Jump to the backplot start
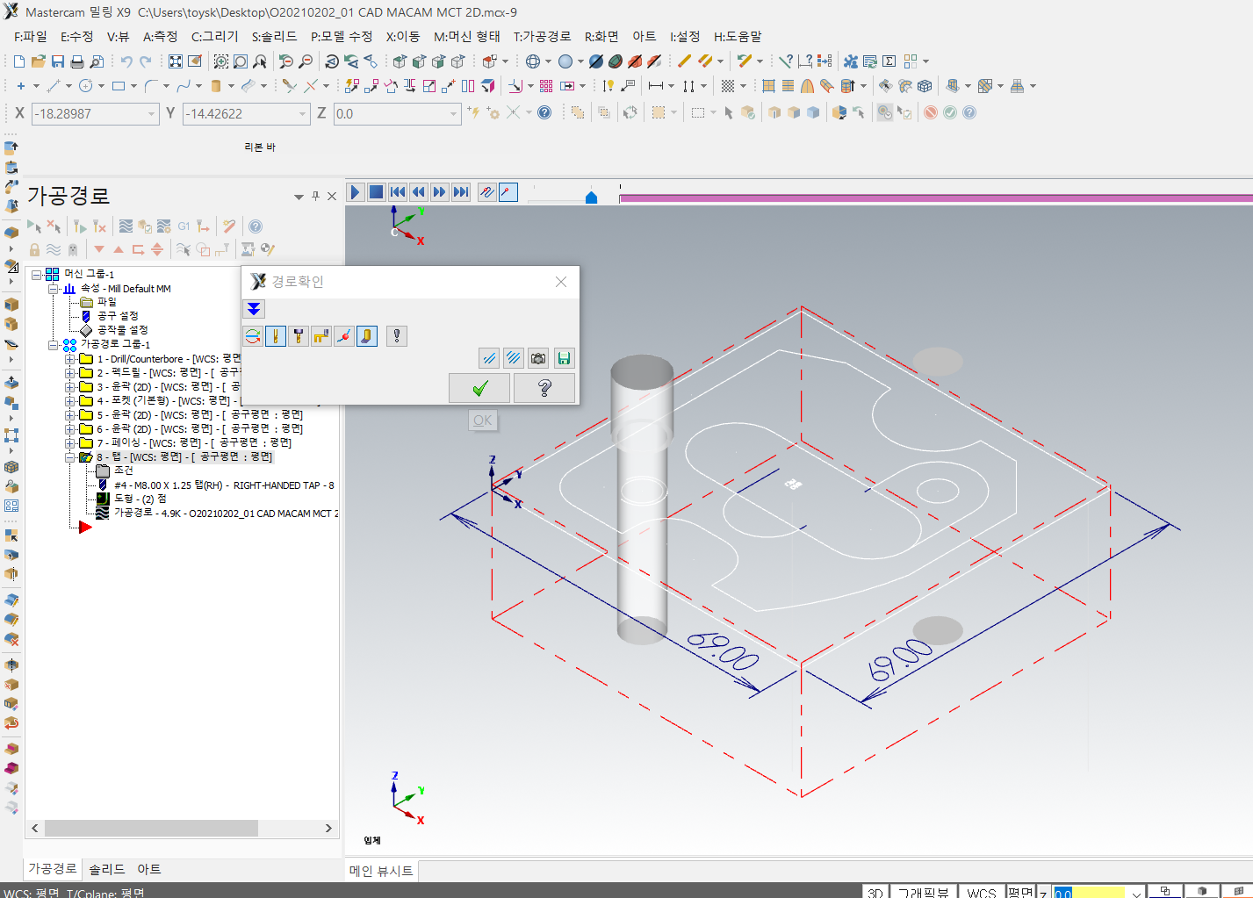 click(x=398, y=192)
